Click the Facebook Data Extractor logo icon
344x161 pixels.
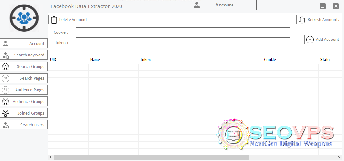24,18
